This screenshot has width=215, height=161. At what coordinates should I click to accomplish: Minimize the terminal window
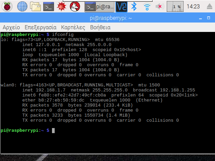tap(200, 18)
